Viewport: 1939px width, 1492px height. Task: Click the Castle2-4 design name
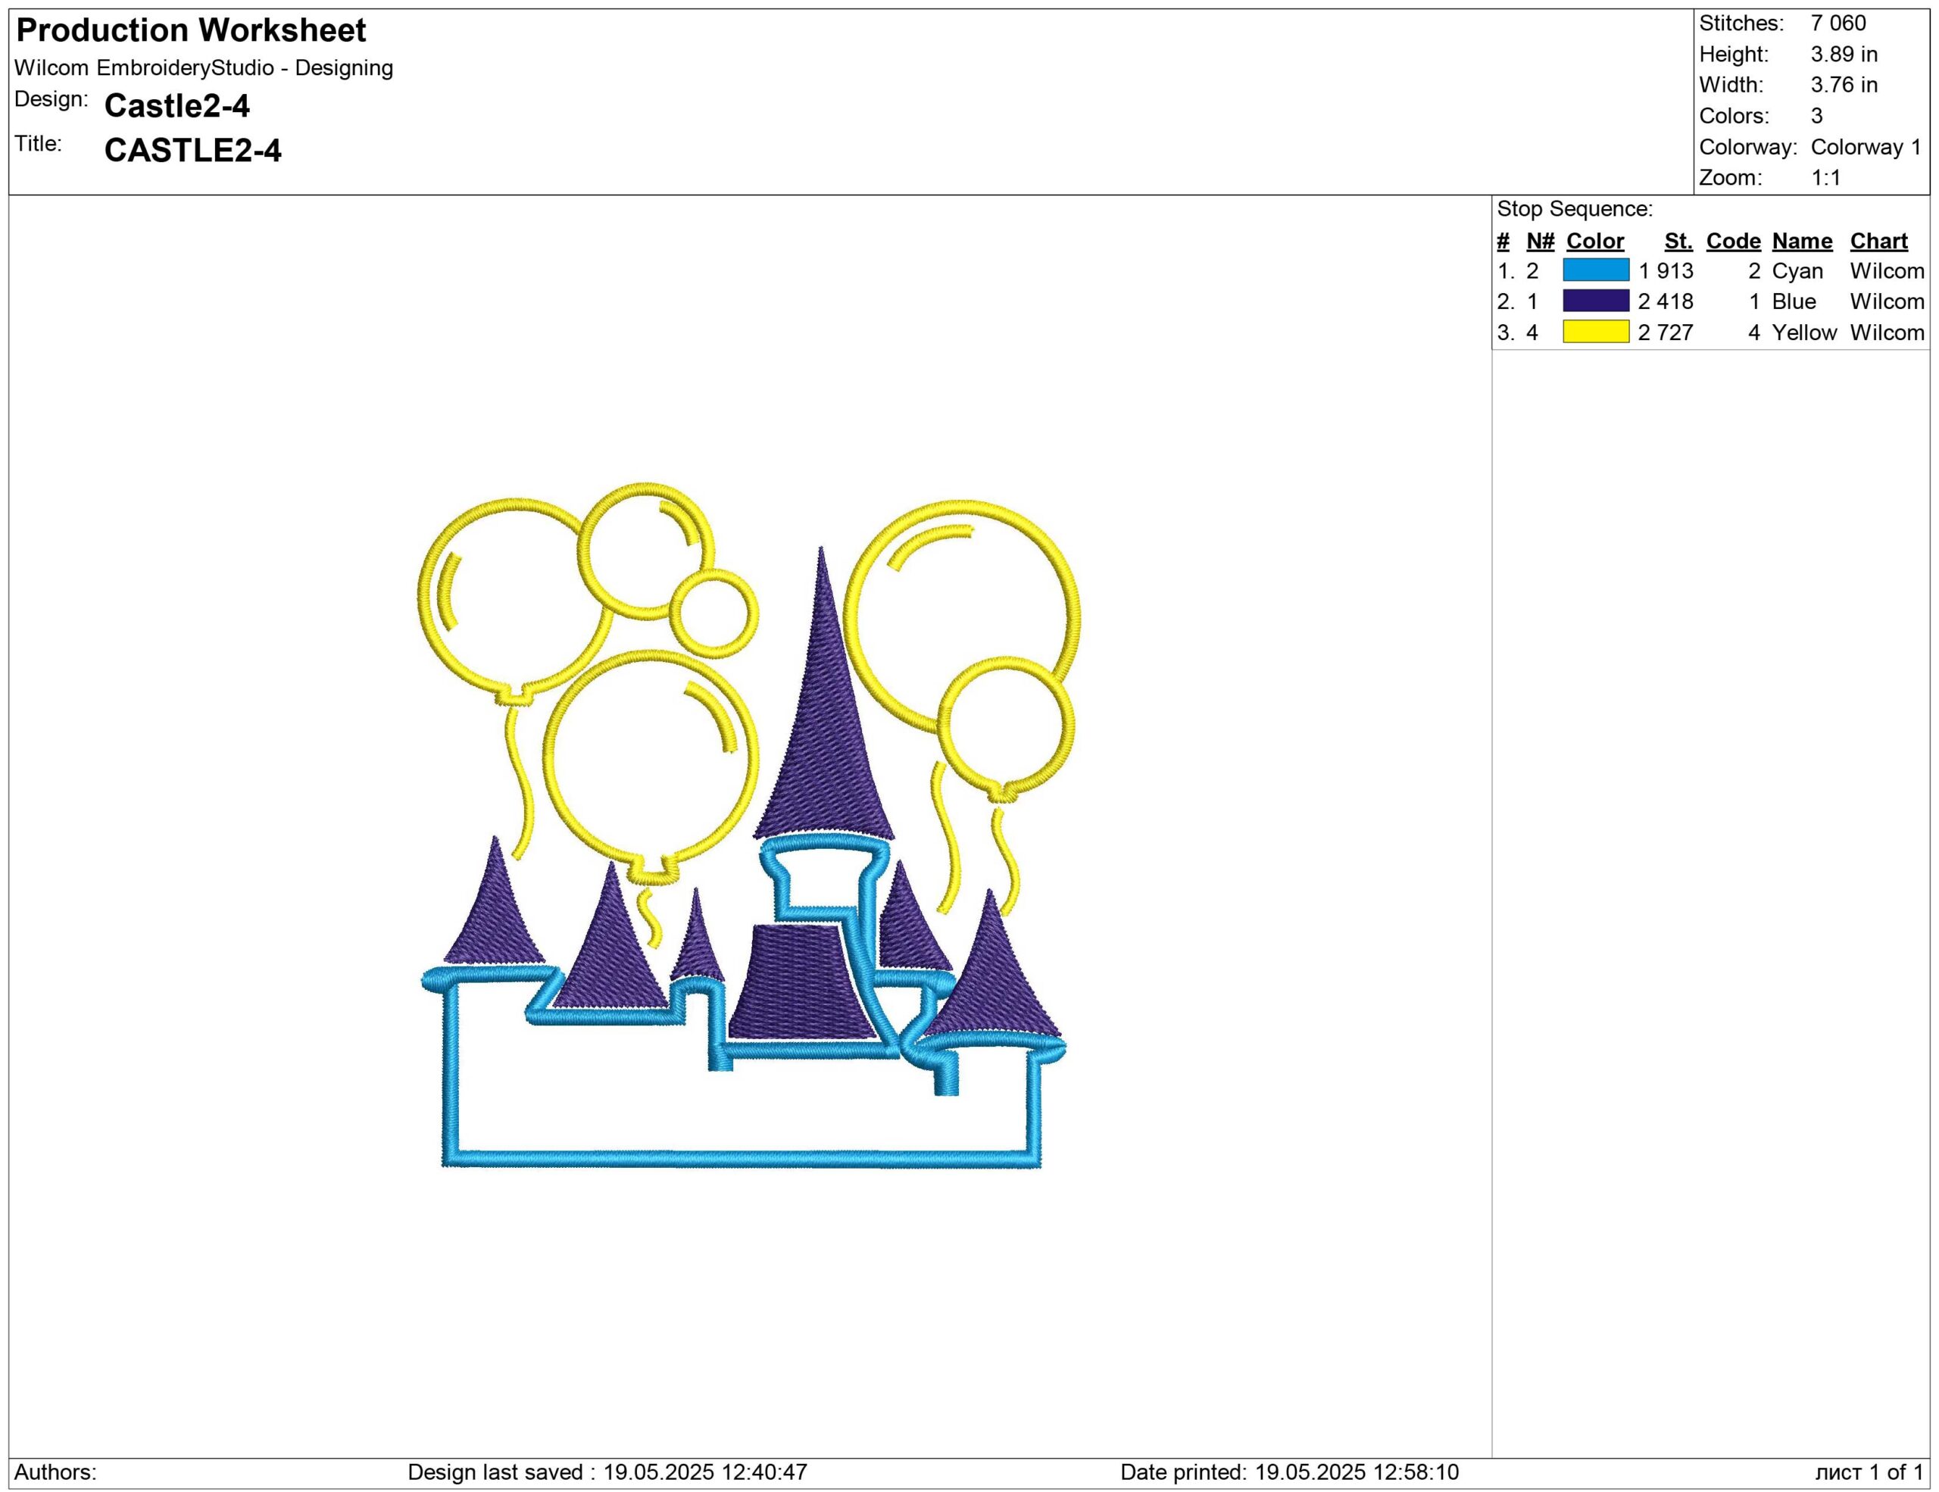[176, 107]
